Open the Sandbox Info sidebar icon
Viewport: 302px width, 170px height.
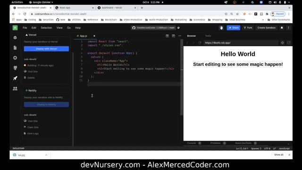(15, 38)
